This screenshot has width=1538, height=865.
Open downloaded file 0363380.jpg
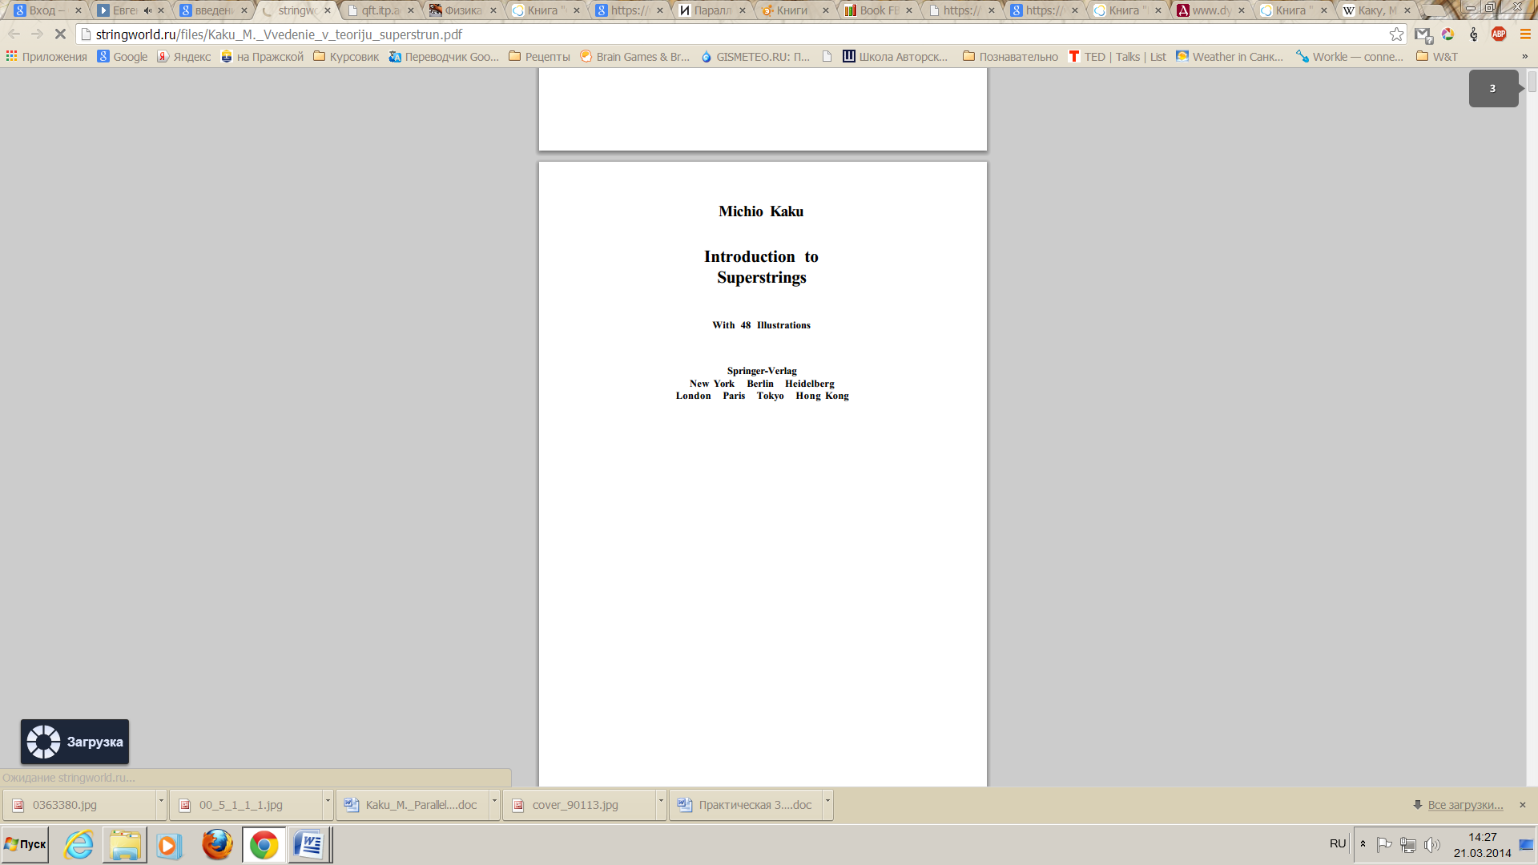tap(79, 805)
